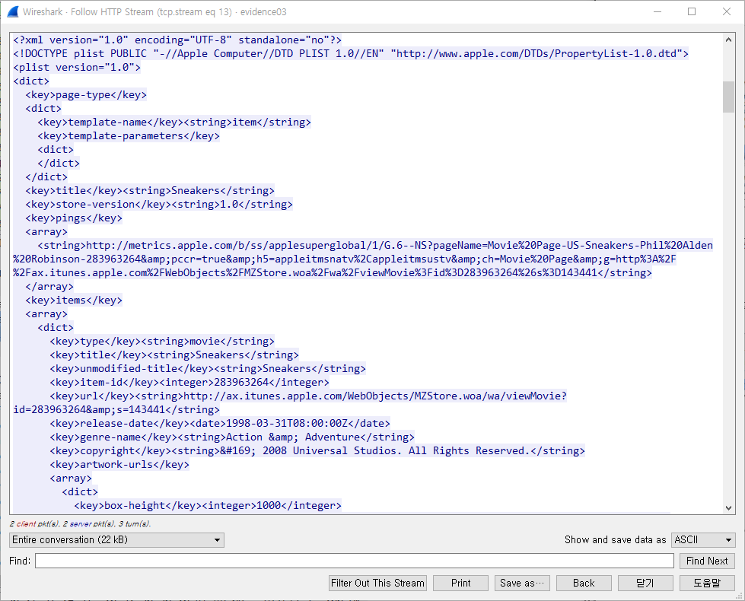The image size is (745, 601).
Task: Open the Show and save data as ASCII dropdown
Action: (x=703, y=540)
